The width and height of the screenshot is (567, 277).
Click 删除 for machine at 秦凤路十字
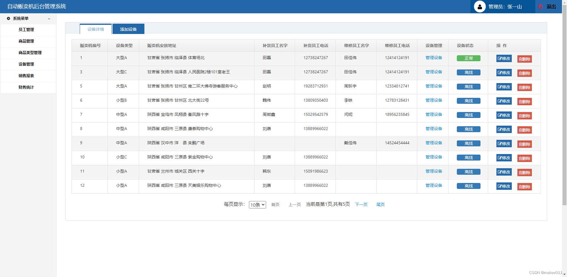[524, 116]
